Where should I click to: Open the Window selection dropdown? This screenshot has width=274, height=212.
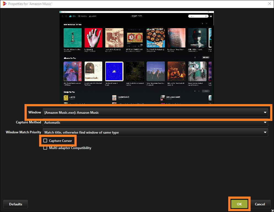tap(155, 112)
